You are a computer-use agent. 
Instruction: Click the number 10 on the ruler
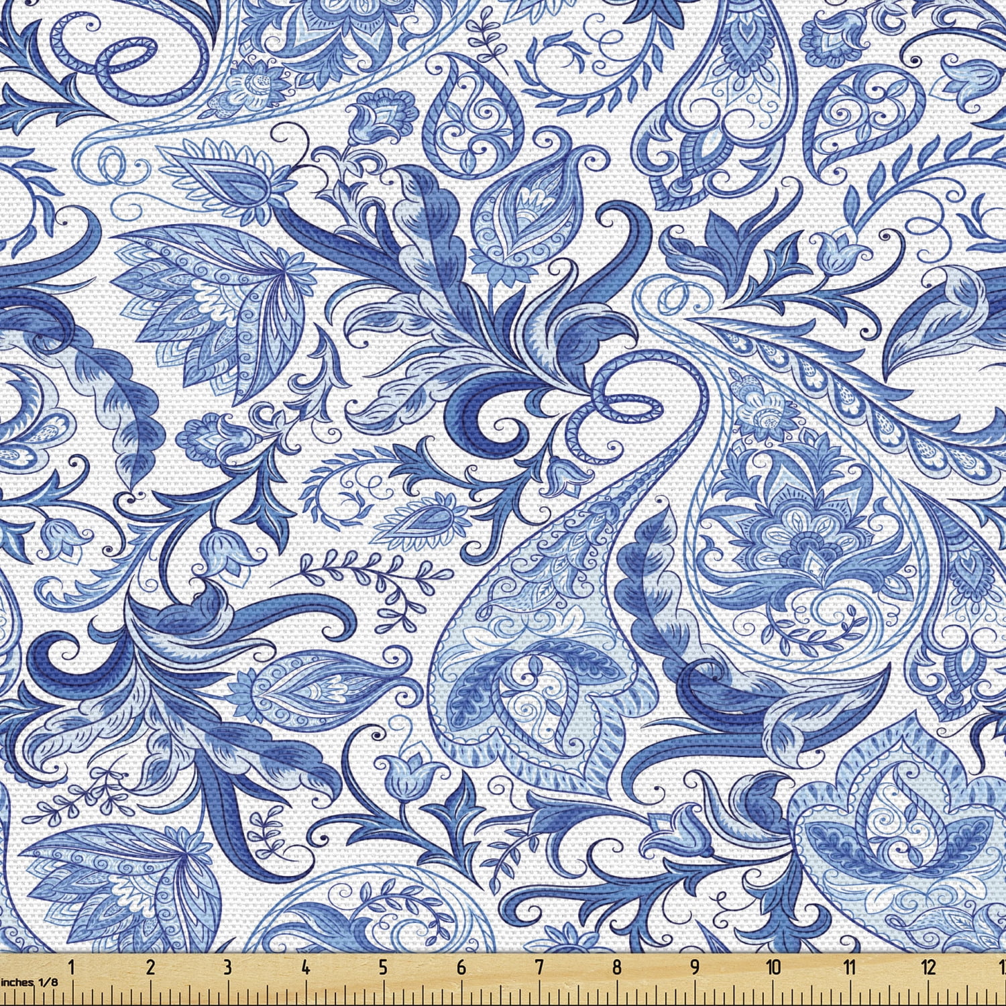pos(774,967)
